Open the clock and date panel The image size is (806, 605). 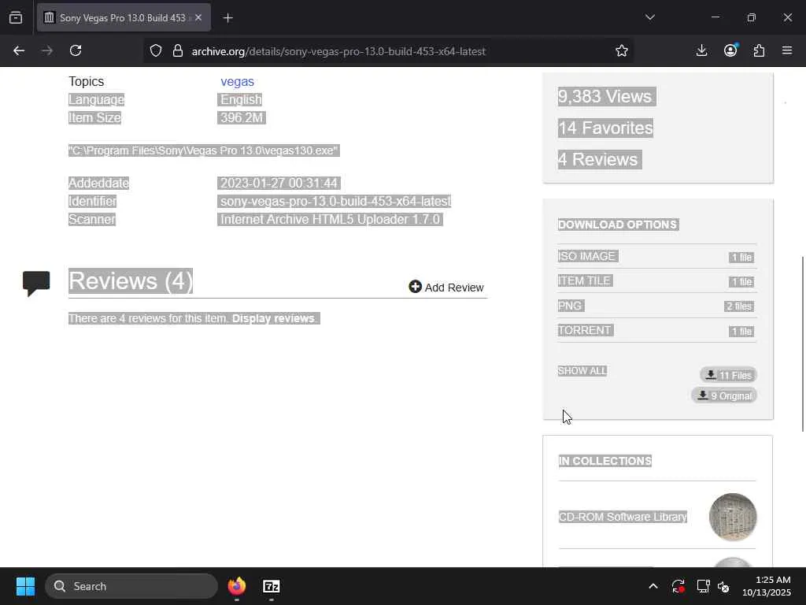pyautogui.click(x=767, y=586)
